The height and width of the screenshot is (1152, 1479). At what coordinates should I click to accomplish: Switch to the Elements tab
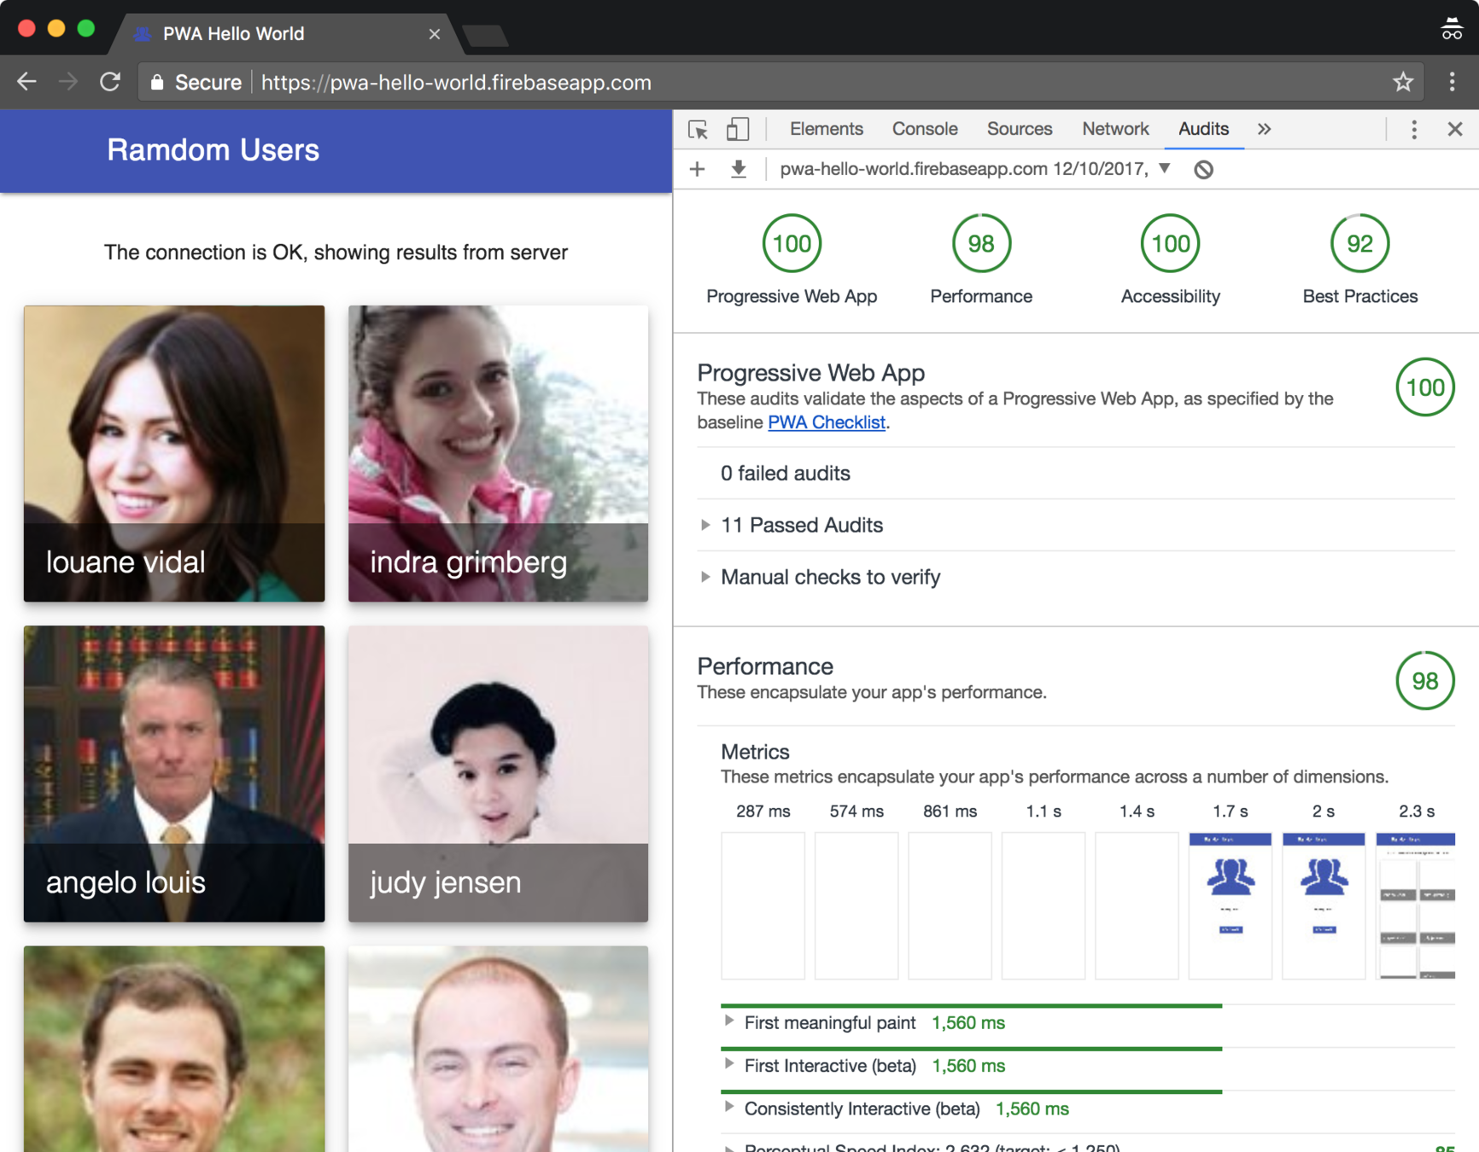826,129
